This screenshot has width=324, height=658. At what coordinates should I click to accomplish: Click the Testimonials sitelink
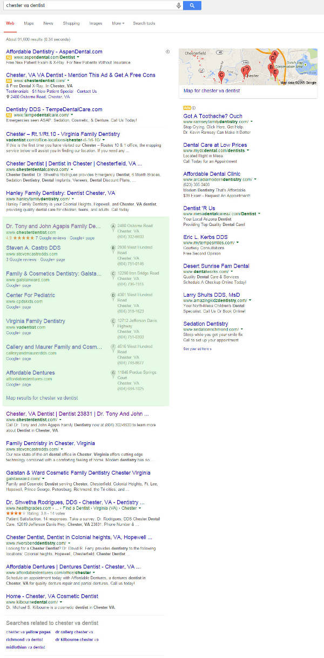click(17, 92)
